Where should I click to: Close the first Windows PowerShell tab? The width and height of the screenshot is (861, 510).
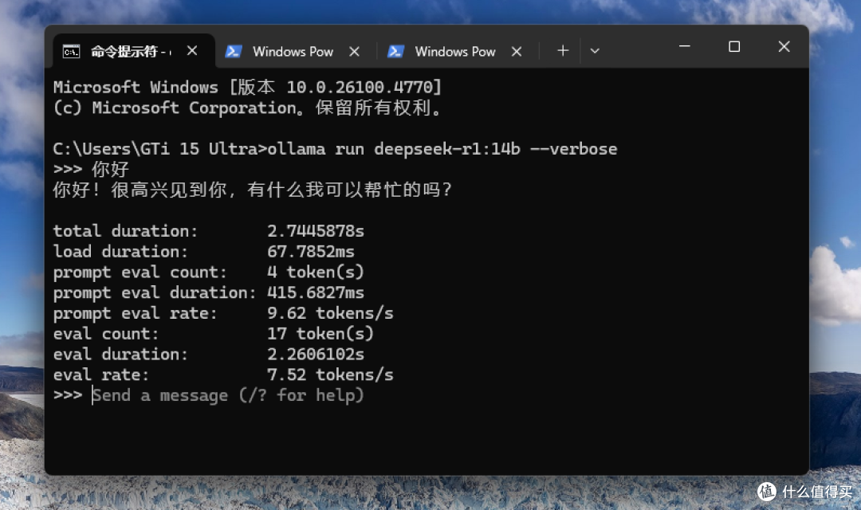point(355,52)
